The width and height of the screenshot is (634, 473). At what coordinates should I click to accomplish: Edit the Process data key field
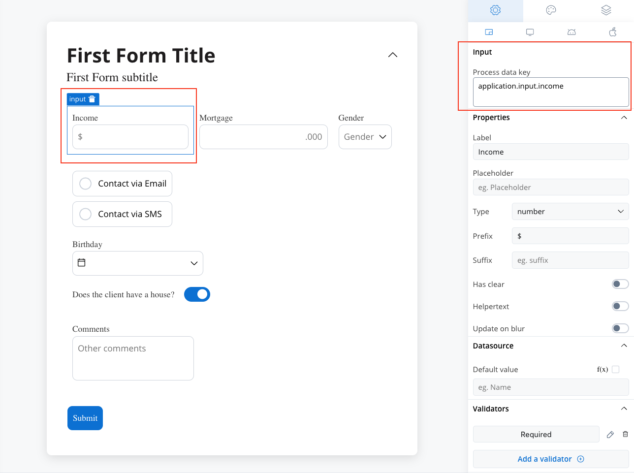pos(551,92)
